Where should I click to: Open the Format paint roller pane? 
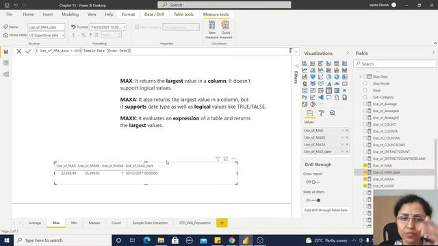pyautogui.click(x=321, y=113)
